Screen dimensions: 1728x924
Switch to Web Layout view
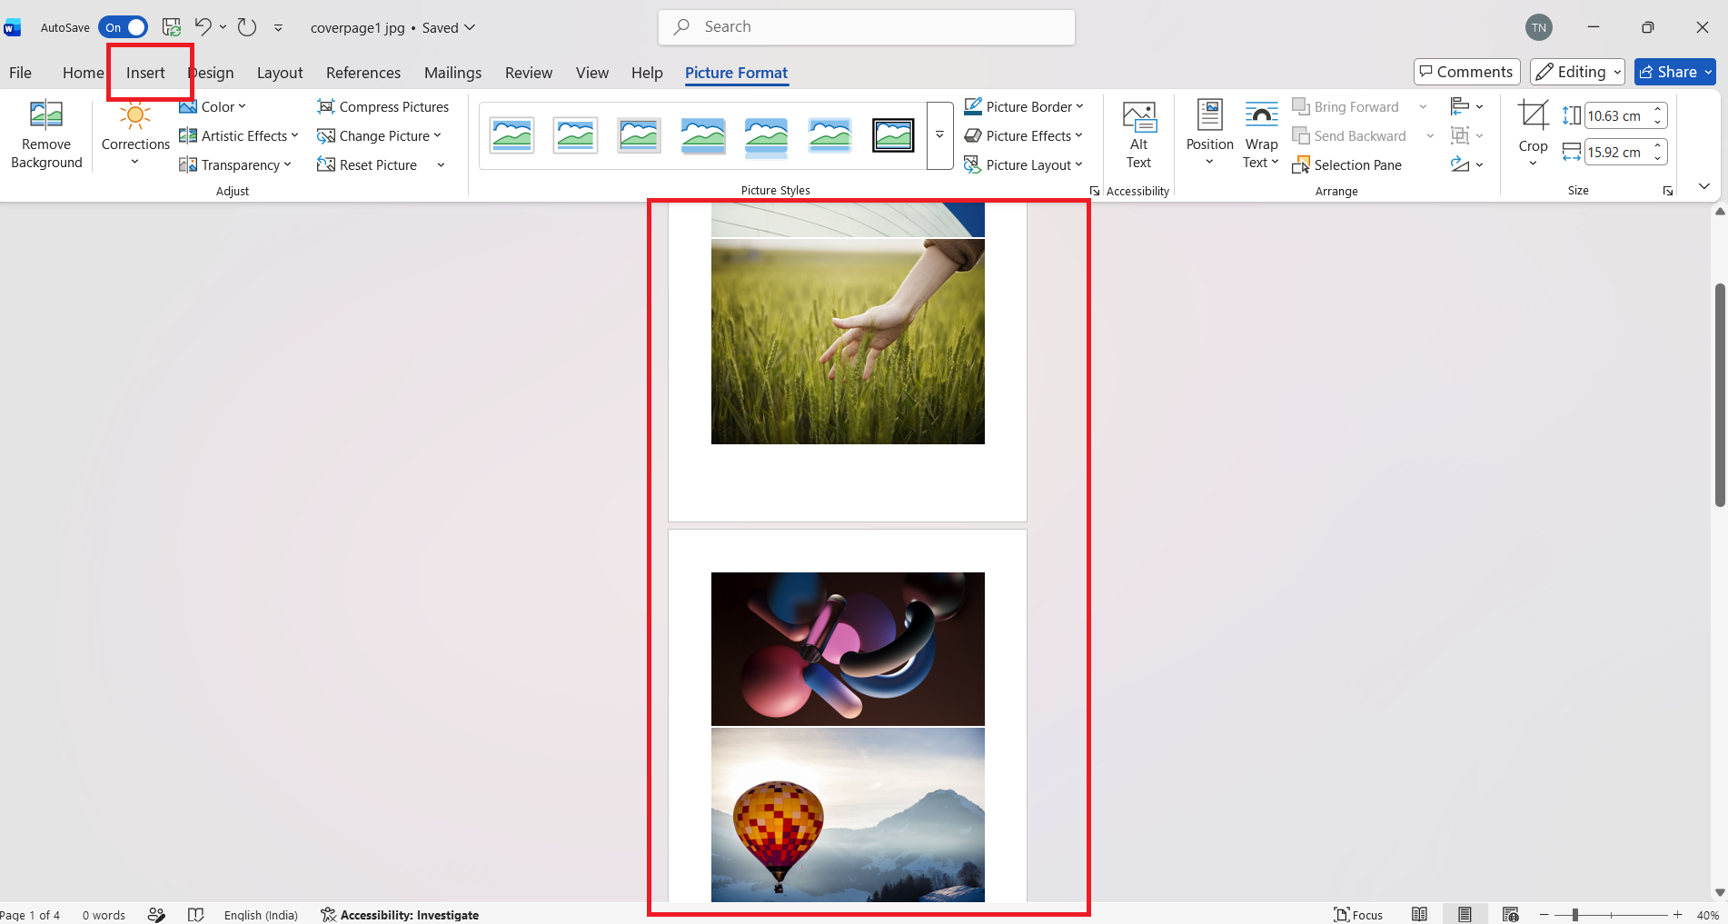(1510, 915)
